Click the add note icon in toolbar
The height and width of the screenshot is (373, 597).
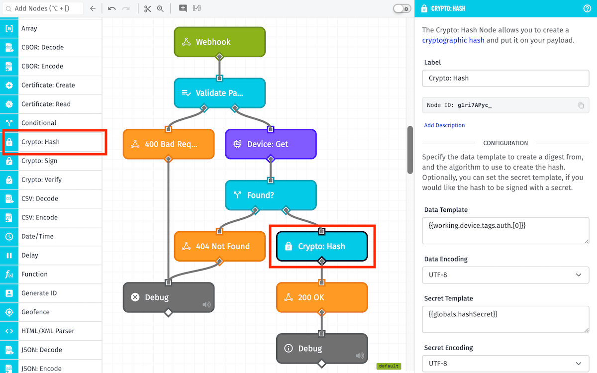click(x=183, y=8)
